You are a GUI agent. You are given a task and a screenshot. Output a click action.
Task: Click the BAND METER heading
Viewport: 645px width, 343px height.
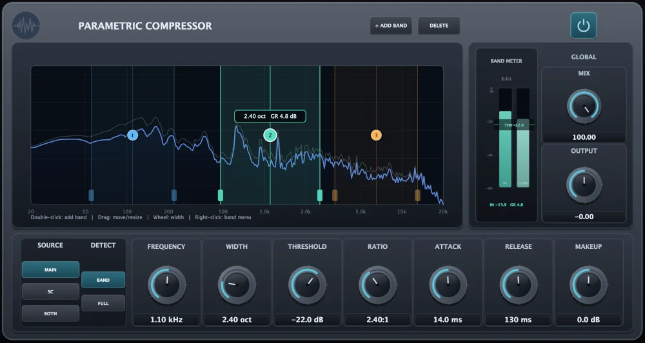pos(506,61)
